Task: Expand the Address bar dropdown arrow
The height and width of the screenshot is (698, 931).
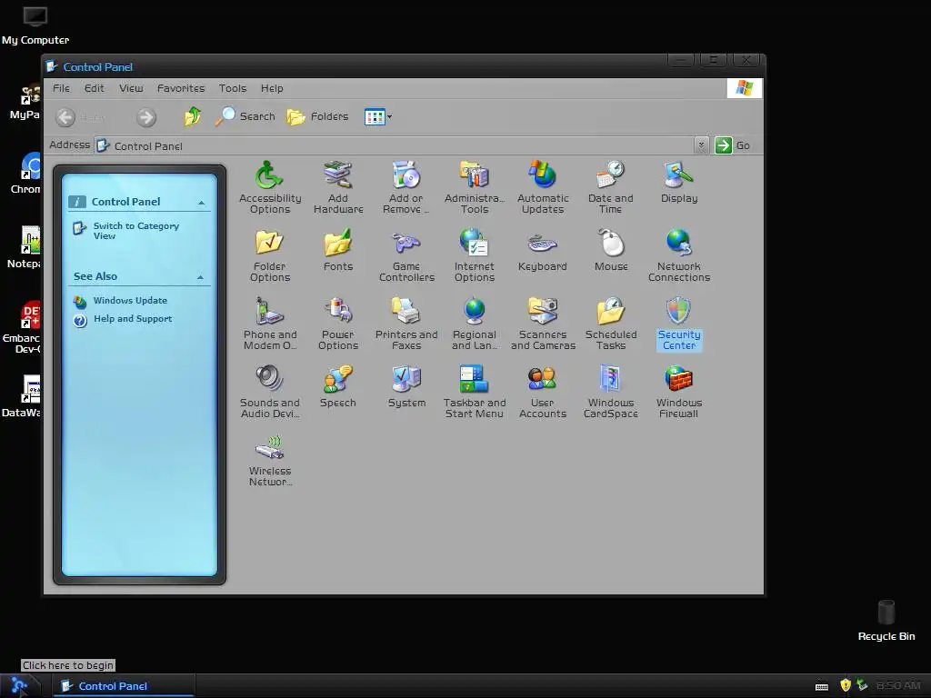Action: [701, 145]
